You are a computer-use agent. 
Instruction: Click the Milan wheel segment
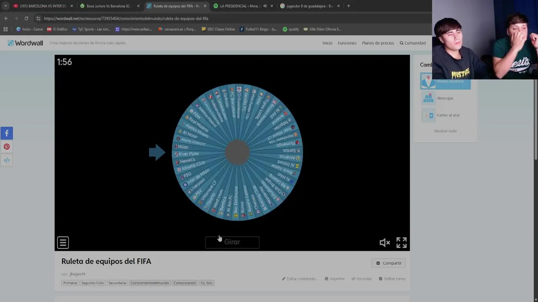coord(182,147)
